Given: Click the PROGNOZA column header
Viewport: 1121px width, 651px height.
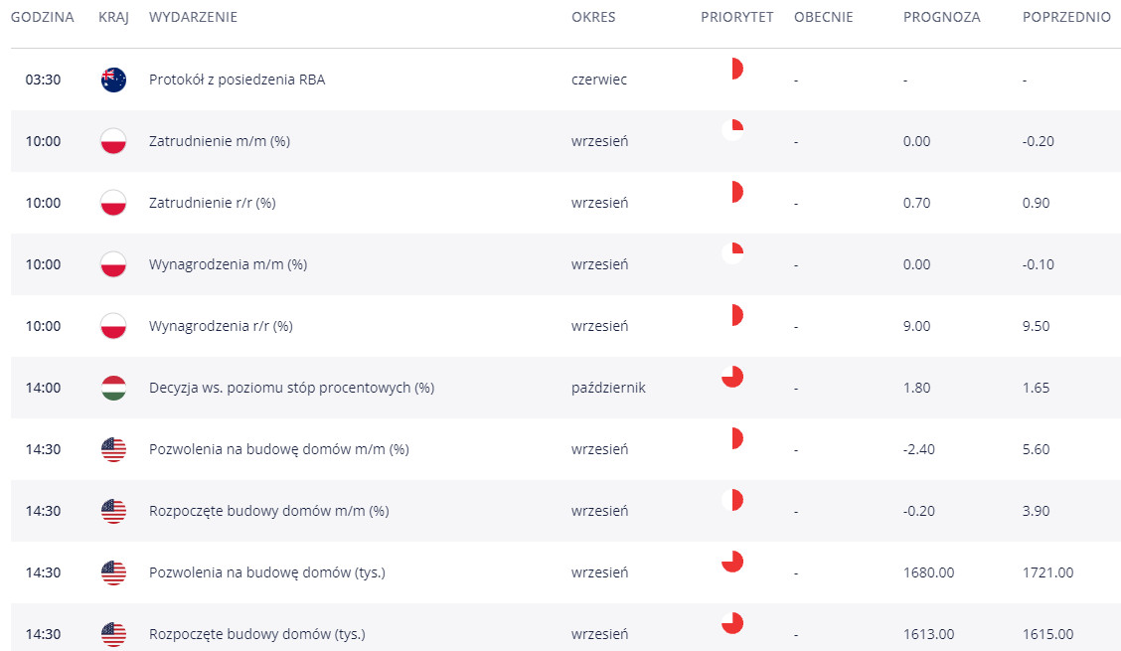Looking at the screenshot, I should click(x=941, y=17).
